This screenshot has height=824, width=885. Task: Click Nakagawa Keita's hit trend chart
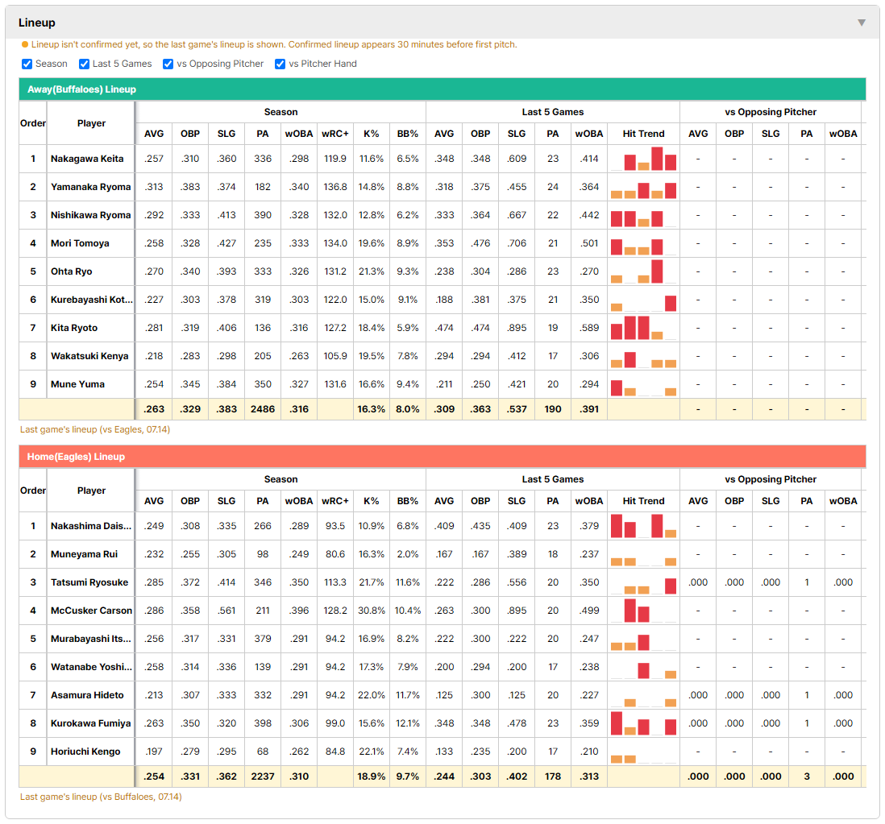[643, 159]
